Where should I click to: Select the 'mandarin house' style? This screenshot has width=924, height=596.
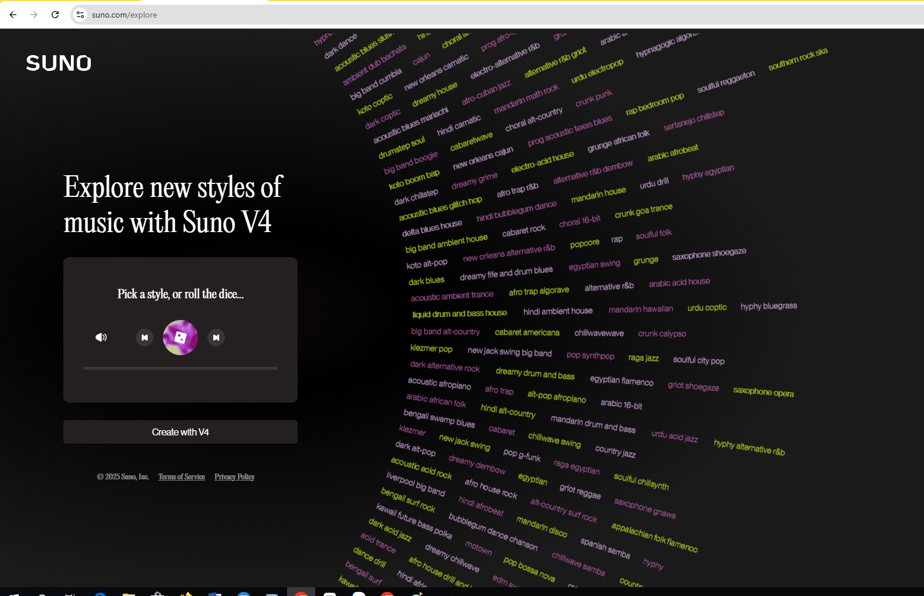pos(598,195)
